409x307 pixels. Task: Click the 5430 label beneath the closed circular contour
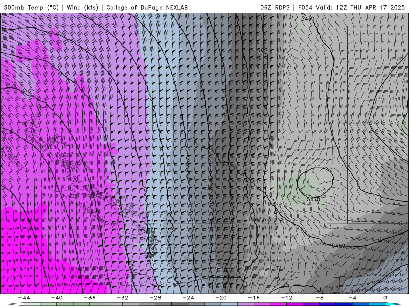tap(313, 199)
